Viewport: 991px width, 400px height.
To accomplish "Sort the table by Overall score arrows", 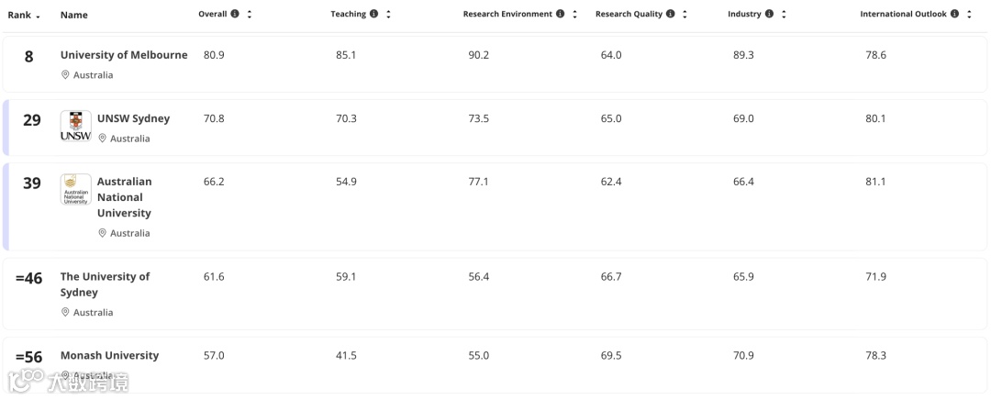I will (x=250, y=15).
